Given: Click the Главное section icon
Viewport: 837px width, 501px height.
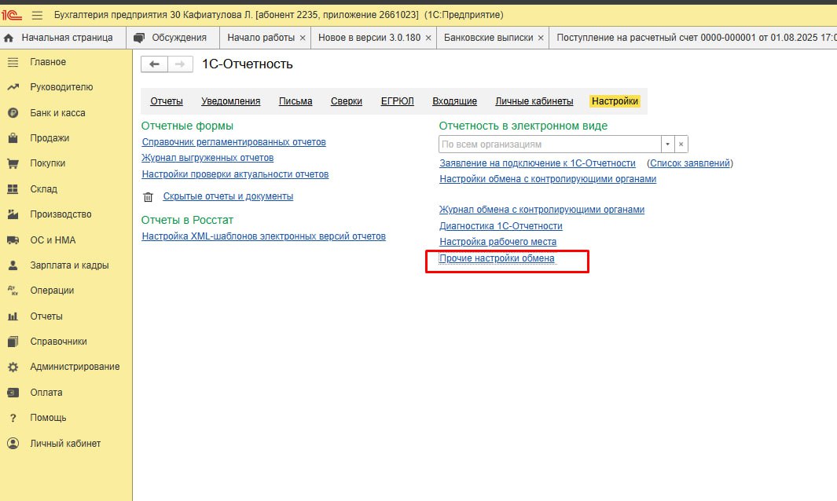Looking at the screenshot, I should pos(13,62).
